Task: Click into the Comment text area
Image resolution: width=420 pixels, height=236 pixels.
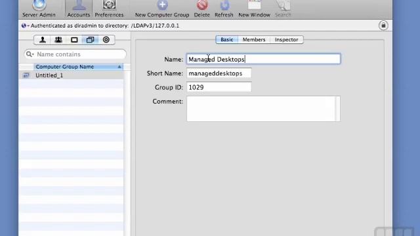Action: (x=261, y=109)
